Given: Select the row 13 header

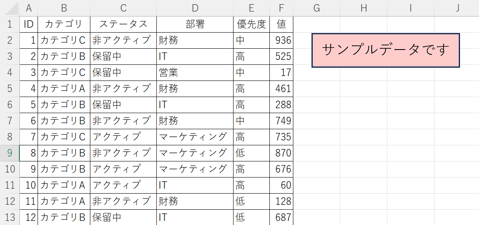Looking at the screenshot, I should 9,217.
